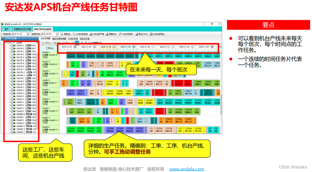Click the 计划任务导入 toolbar icon
This screenshot has height=172, width=312.
(x=120, y=34)
